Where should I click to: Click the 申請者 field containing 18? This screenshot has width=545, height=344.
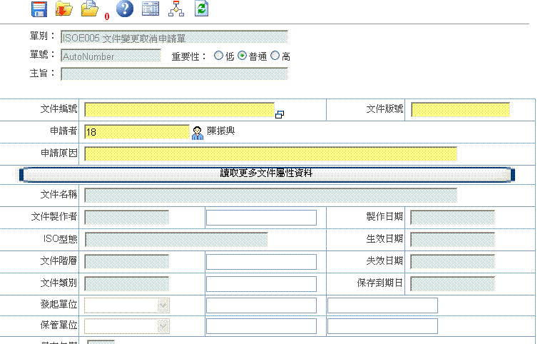tap(136, 132)
